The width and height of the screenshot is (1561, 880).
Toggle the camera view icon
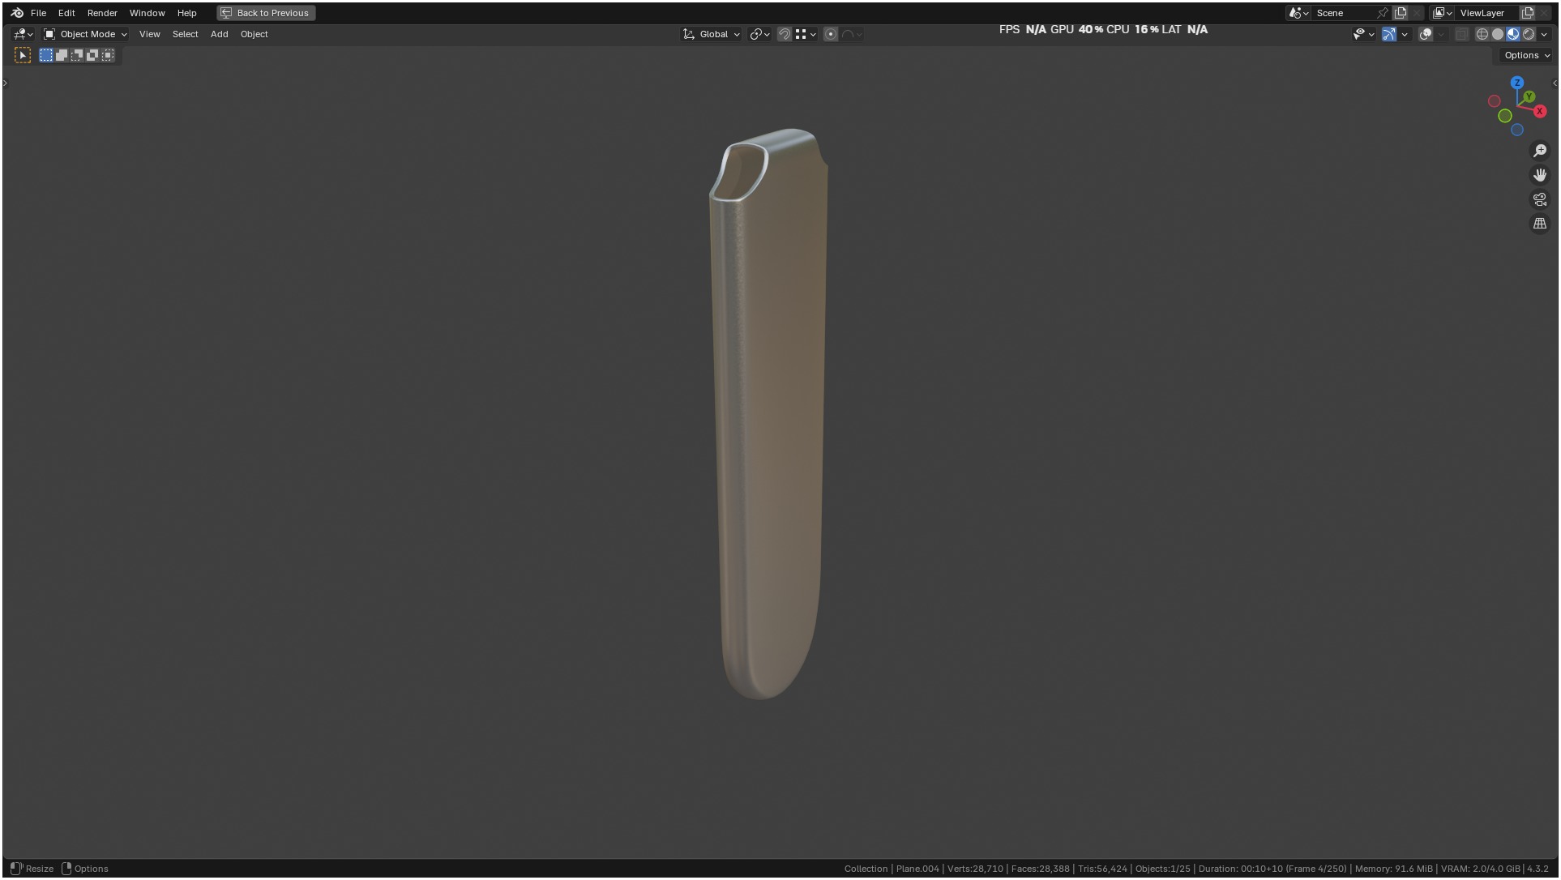click(1540, 199)
